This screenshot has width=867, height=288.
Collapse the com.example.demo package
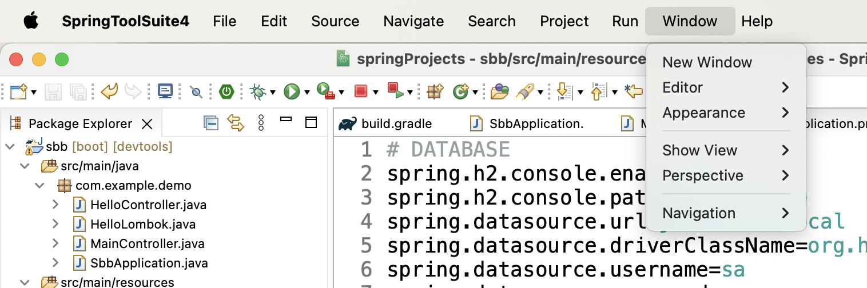[39, 186]
